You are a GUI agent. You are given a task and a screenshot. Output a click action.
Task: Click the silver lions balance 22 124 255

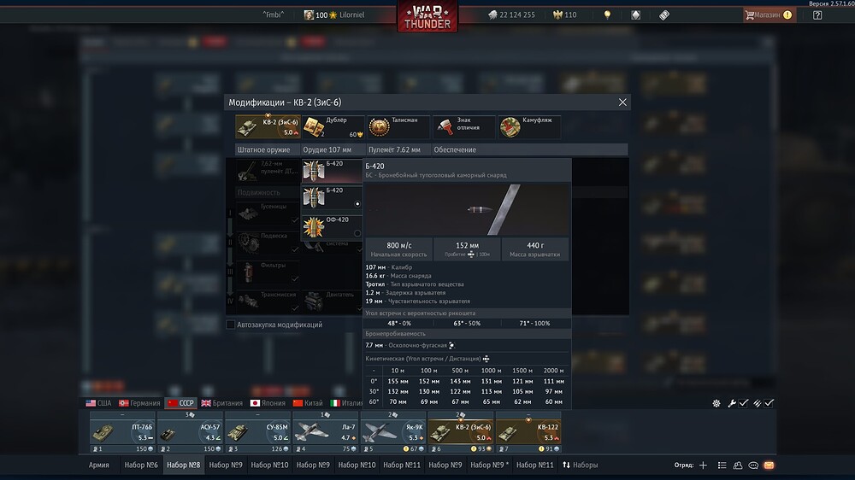click(x=511, y=15)
